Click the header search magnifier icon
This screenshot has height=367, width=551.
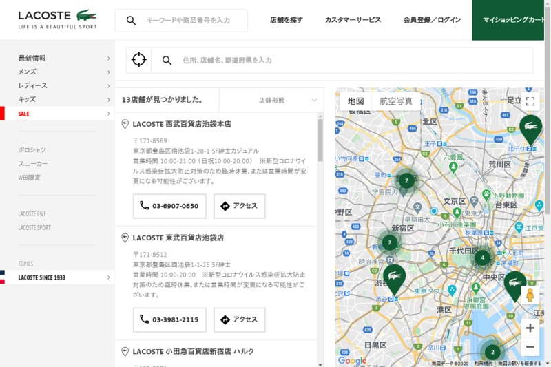[131, 21]
